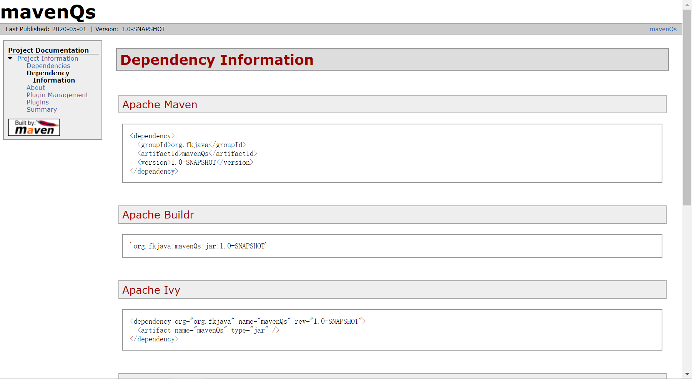Click the Project Documentation sidebar heading
This screenshot has height=379, width=692.
pos(48,50)
